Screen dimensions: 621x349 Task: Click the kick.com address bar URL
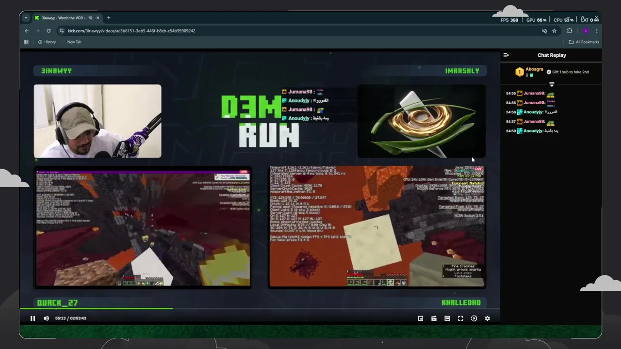tap(131, 31)
